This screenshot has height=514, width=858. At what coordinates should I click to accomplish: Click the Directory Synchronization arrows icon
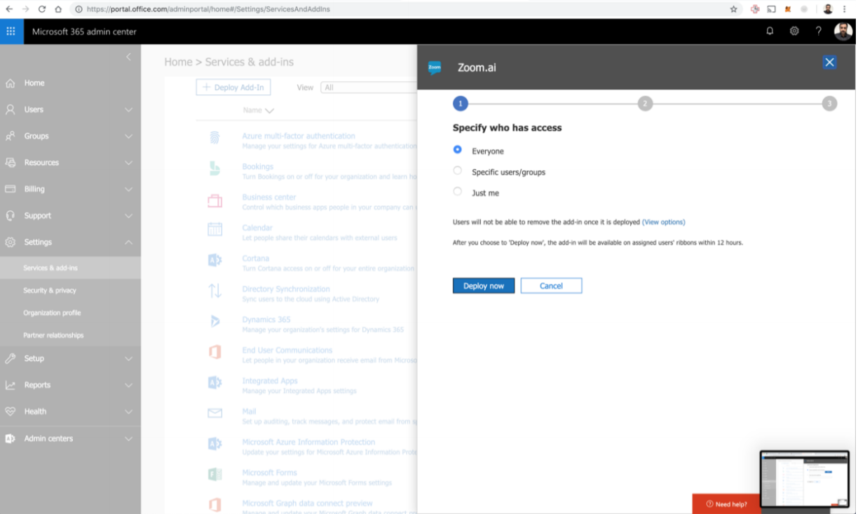[214, 290]
